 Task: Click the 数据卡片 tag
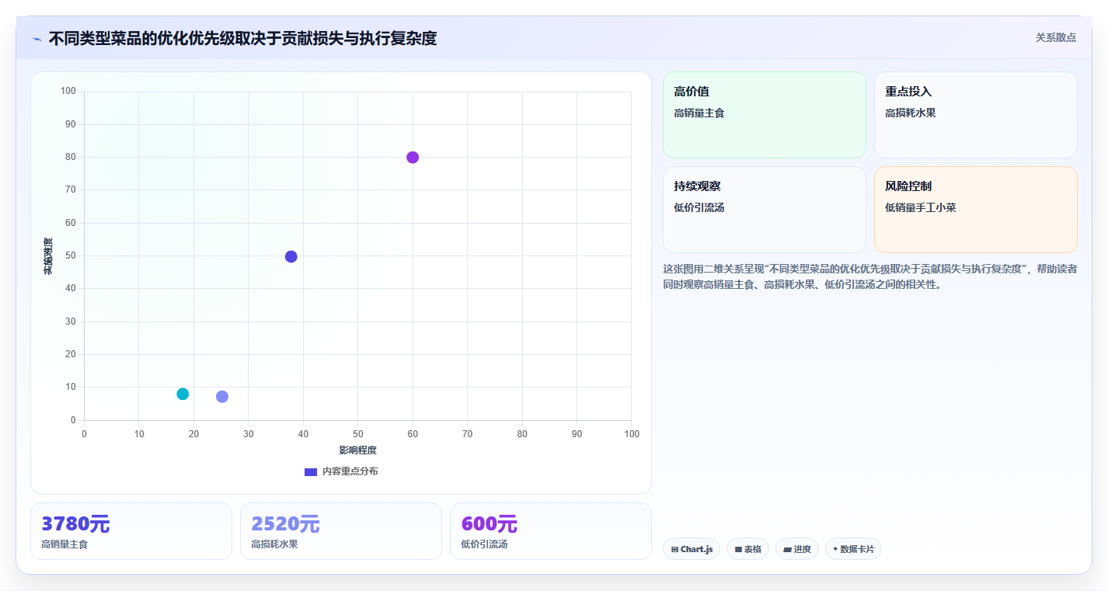[x=853, y=549]
